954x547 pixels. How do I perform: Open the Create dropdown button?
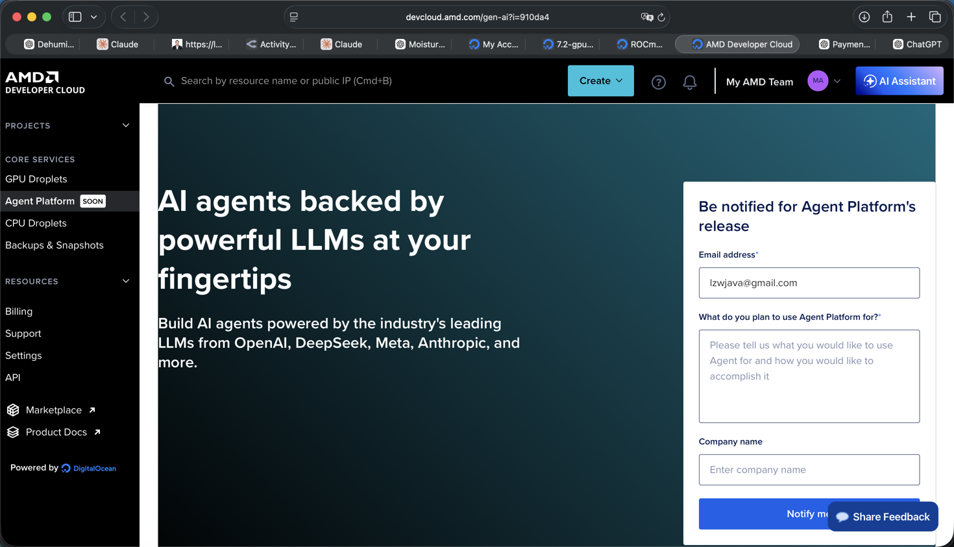[600, 81]
